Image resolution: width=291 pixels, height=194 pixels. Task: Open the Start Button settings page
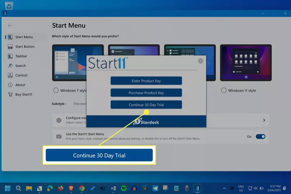(x=26, y=47)
